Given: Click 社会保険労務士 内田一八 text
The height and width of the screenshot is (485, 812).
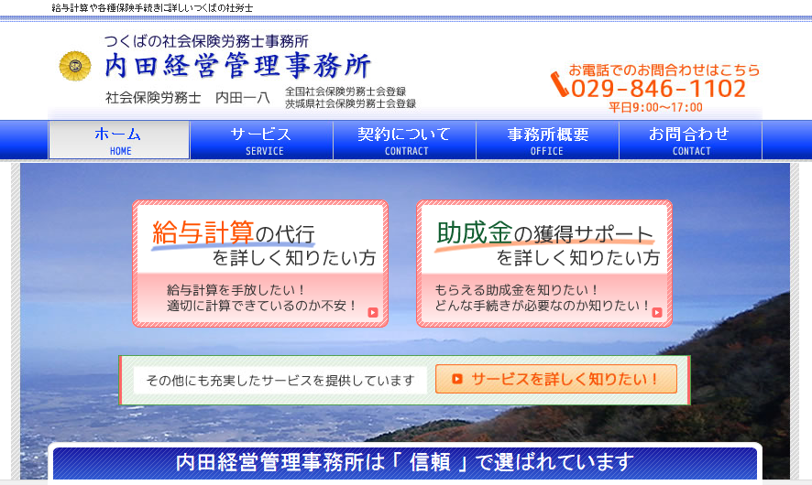Looking at the screenshot, I should (x=188, y=97).
